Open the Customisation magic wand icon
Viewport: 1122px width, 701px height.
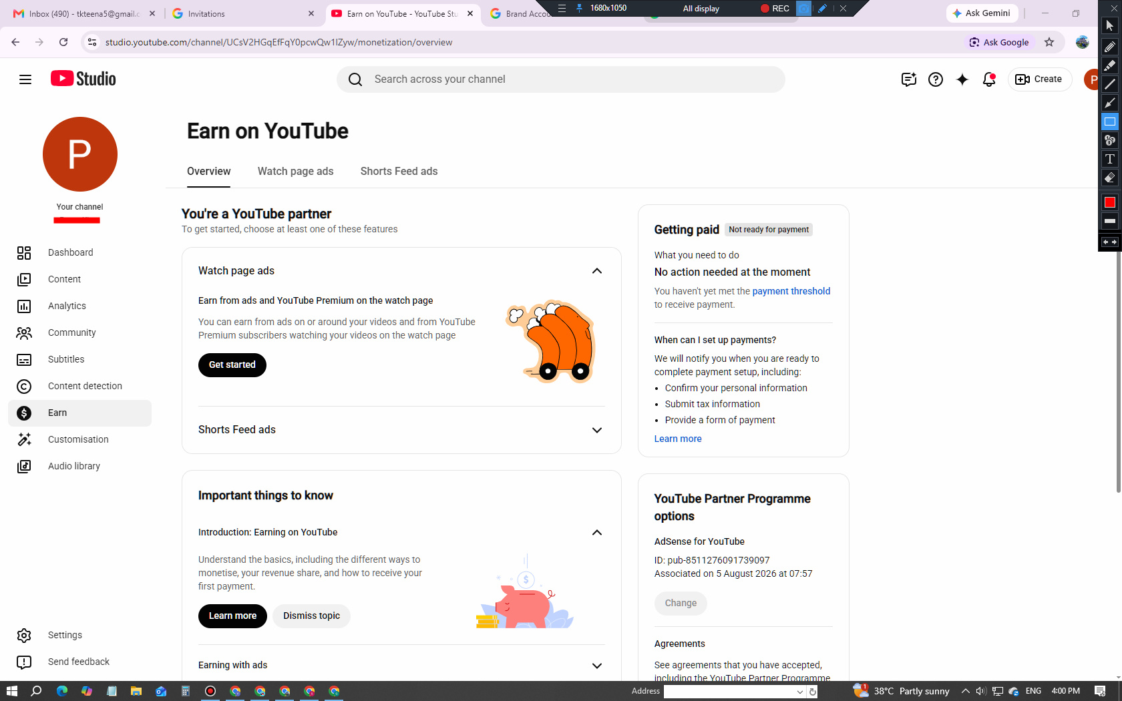24,440
